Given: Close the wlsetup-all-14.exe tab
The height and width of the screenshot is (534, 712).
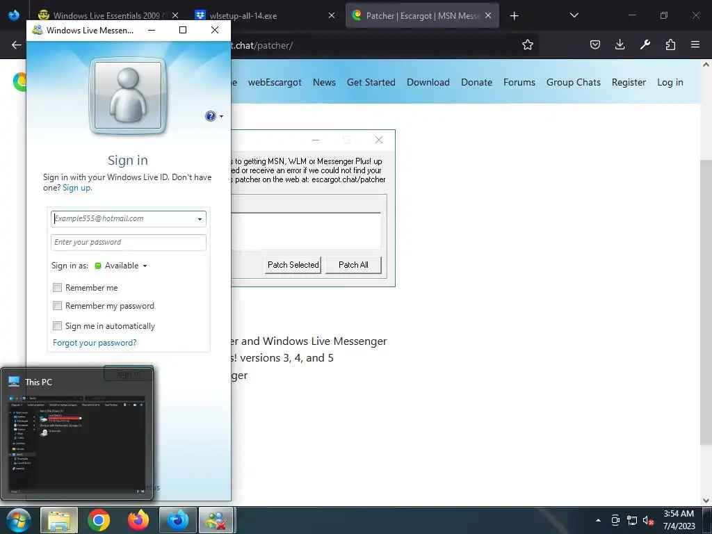Looking at the screenshot, I should click(x=332, y=15).
